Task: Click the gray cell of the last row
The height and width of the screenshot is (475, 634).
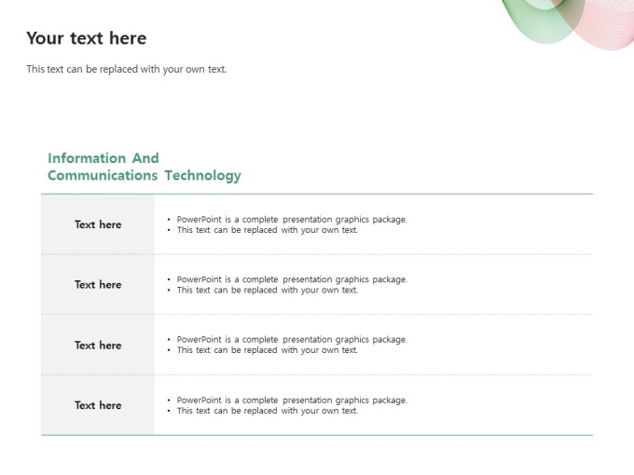Action: click(x=98, y=405)
